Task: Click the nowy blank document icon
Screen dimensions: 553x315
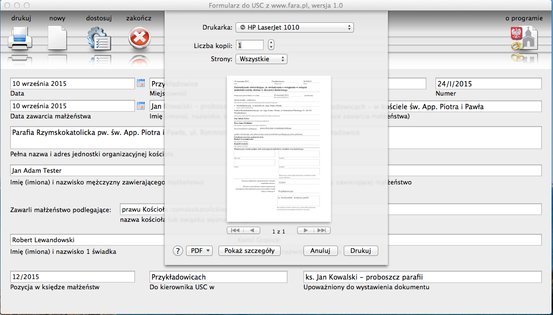Action: click(x=57, y=38)
